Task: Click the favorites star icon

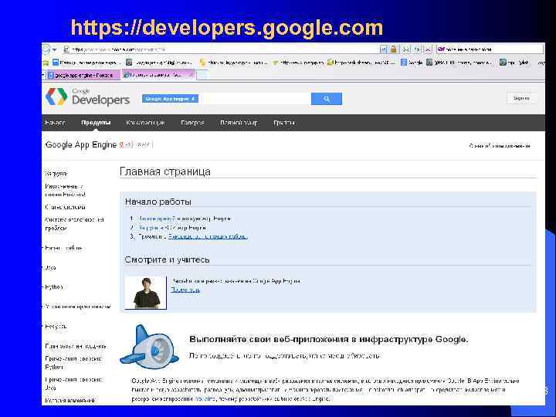Action: tap(46, 63)
